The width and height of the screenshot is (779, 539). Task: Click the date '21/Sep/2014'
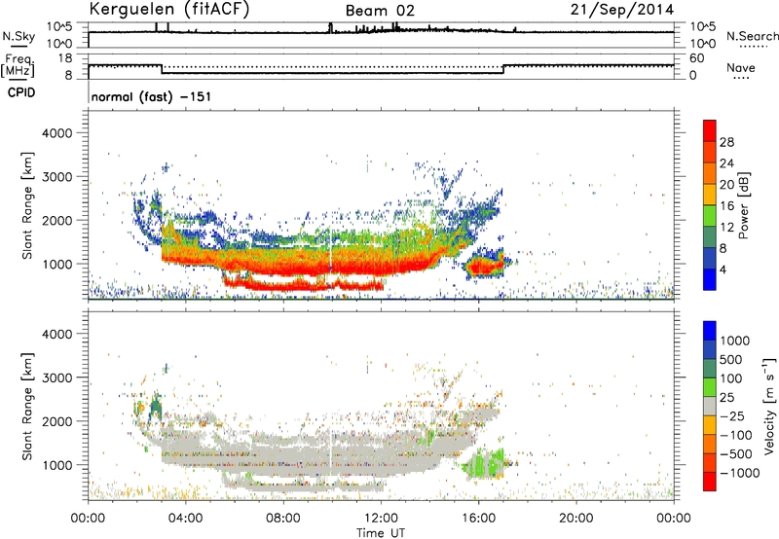622,10
